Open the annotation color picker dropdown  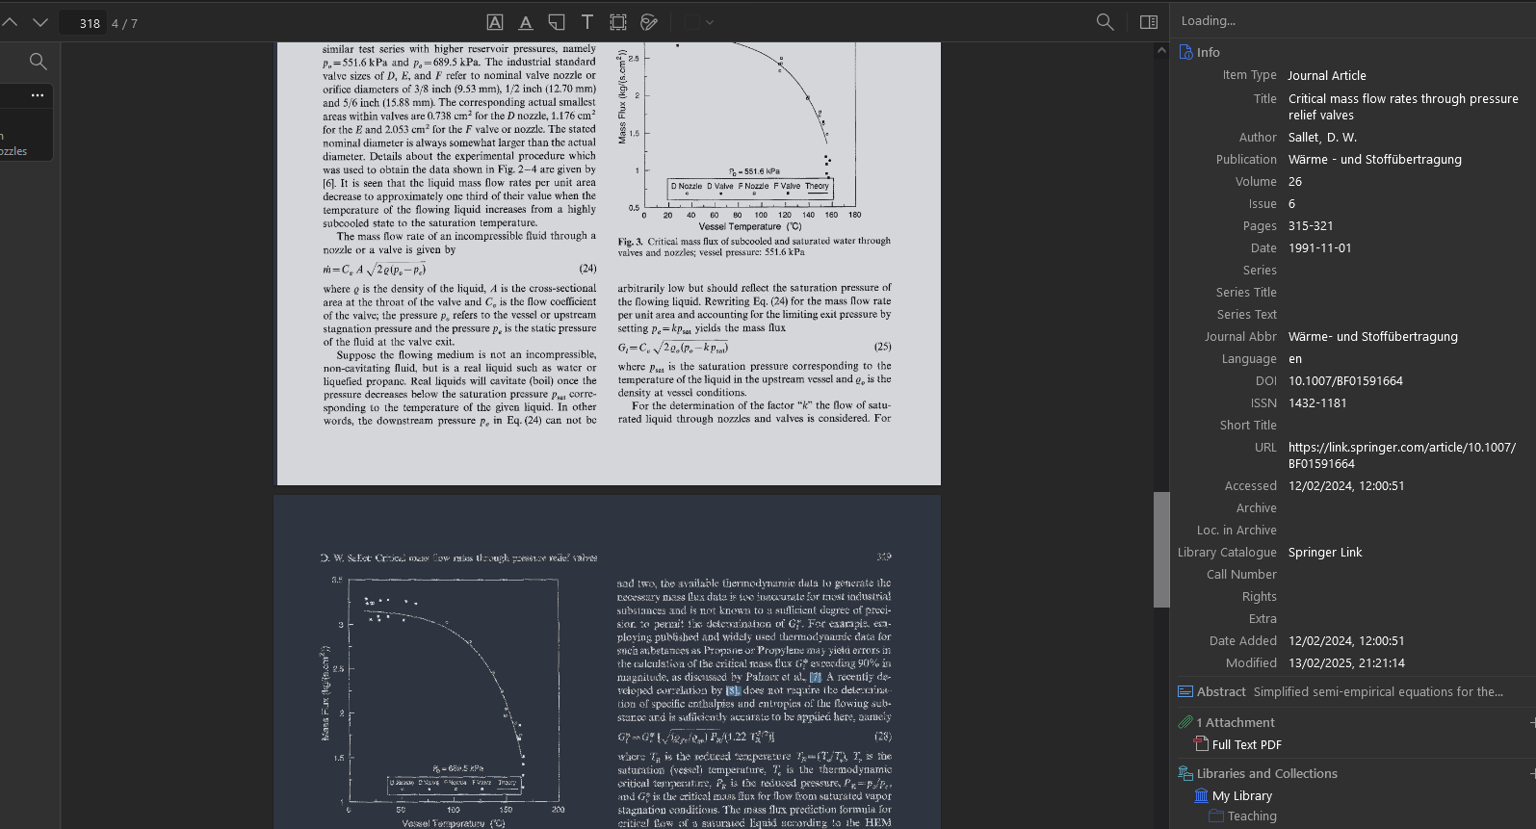(x=700, y=22)
